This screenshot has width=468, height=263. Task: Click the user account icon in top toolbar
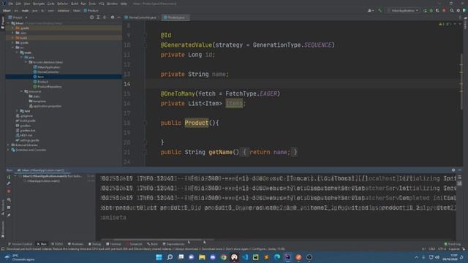pyautogui.click(x=371, y=10)
